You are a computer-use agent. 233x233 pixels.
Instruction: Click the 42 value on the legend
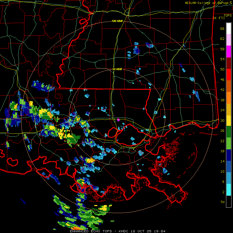click(222, 90)
